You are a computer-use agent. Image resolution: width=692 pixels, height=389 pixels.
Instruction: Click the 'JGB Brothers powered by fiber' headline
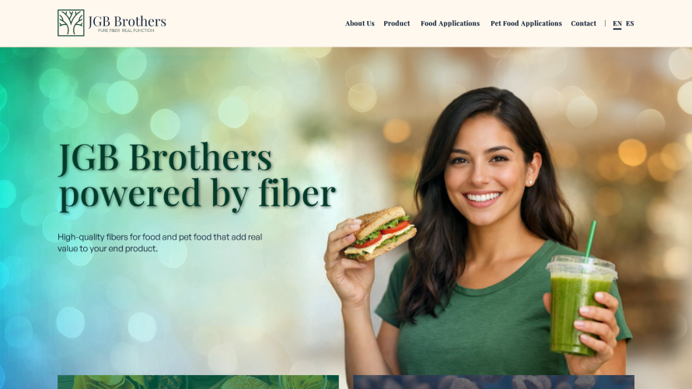pos(197,175)
